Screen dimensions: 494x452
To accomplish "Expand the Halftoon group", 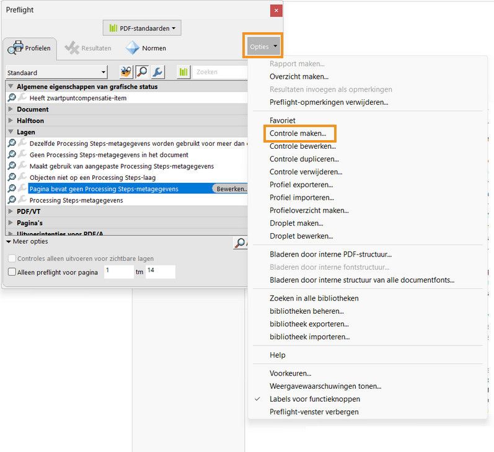I will pos(11,120).
